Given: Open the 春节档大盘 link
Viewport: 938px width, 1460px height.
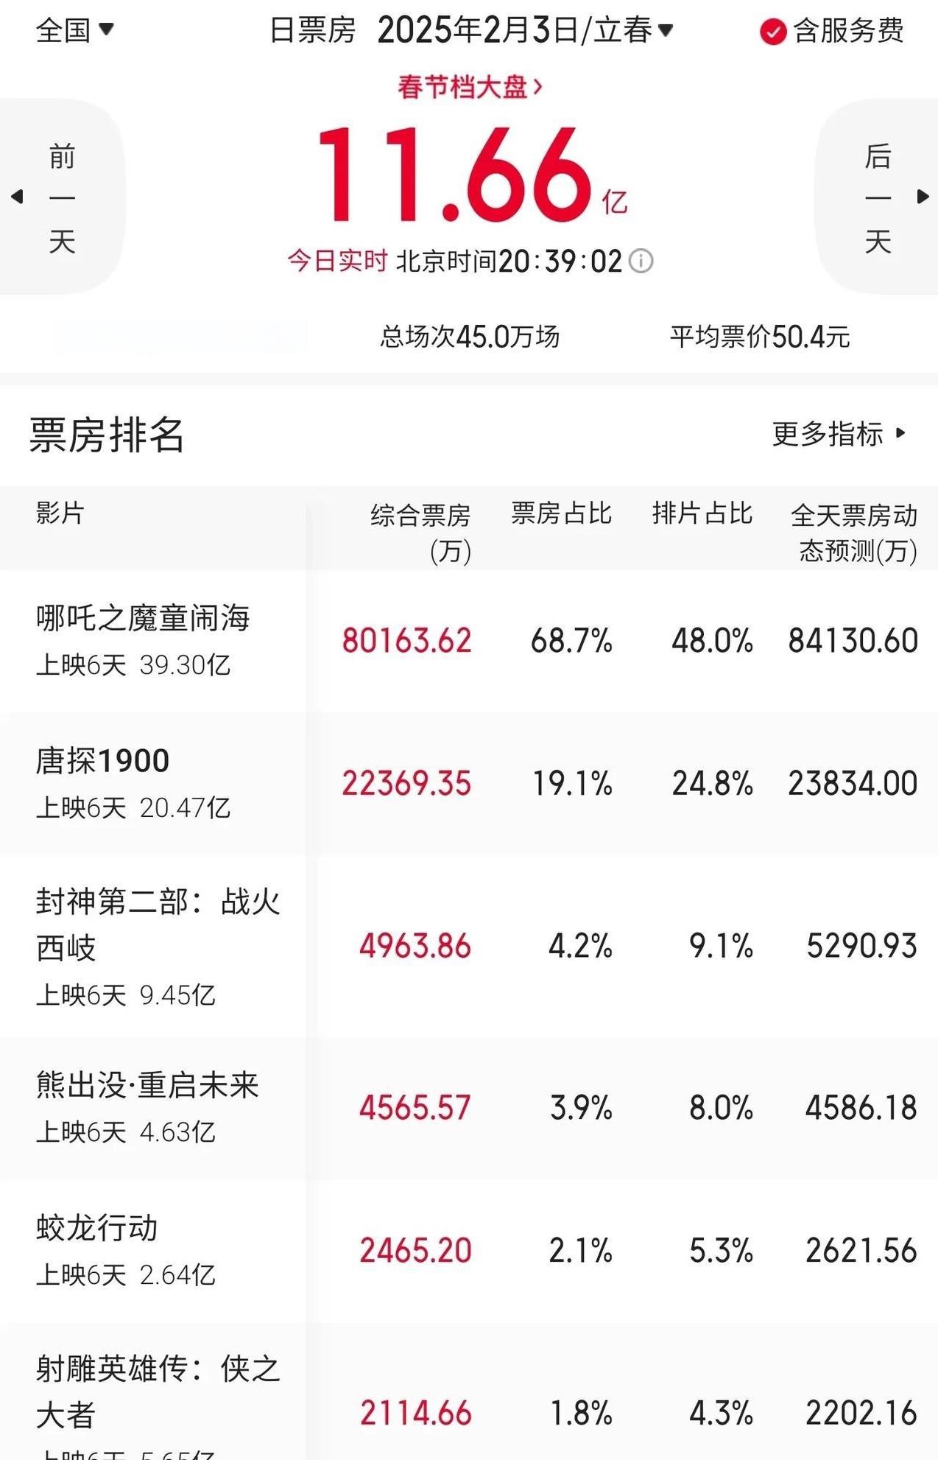Looking at the screenshot, I should 470,87.
